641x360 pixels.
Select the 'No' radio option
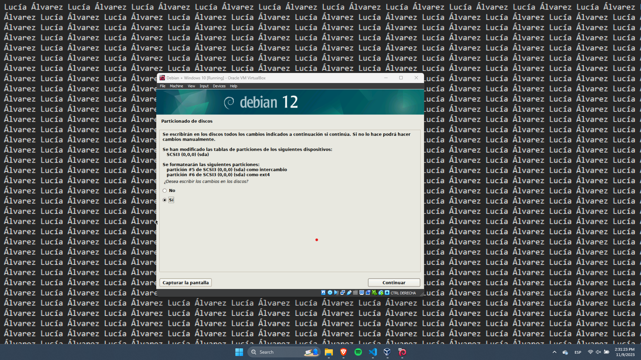coord(165,191)
